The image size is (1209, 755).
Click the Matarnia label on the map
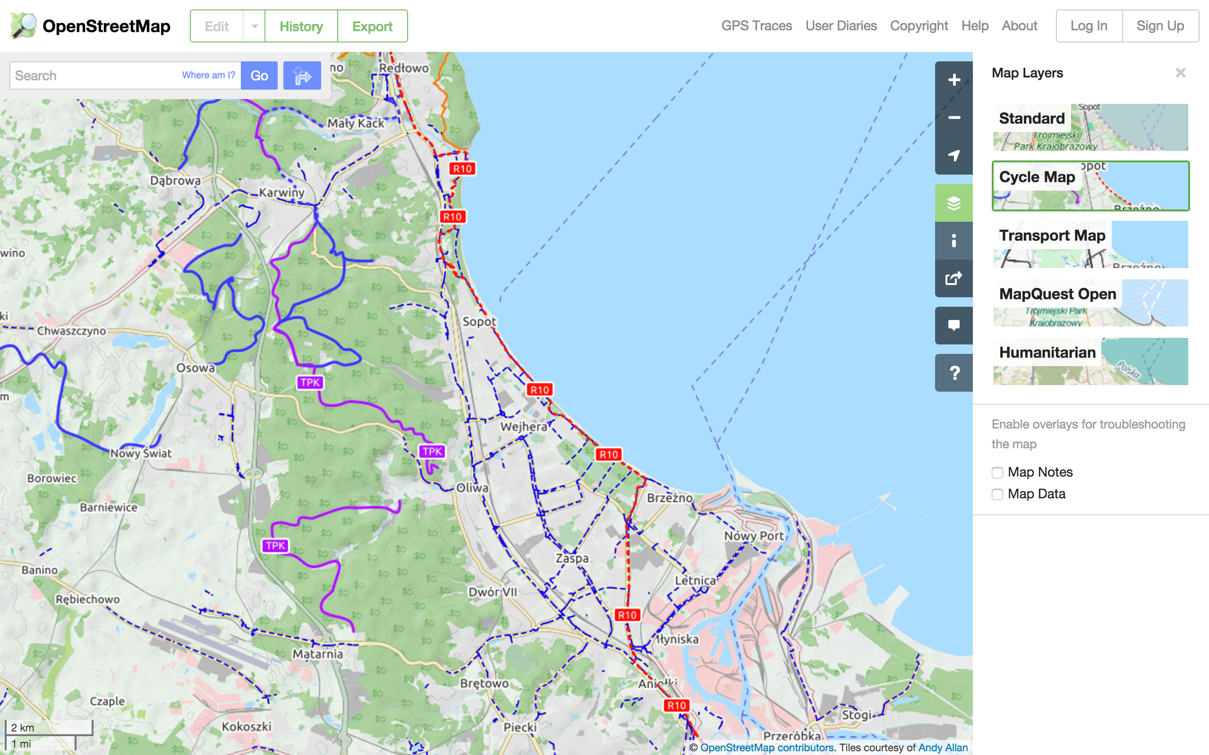[317, 654]
